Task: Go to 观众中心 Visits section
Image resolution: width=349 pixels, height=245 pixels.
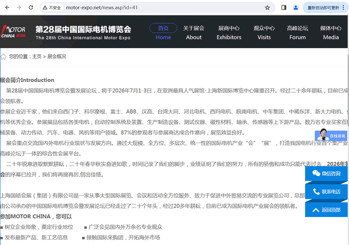Action: pyautogui.click(x=264, y=32)
